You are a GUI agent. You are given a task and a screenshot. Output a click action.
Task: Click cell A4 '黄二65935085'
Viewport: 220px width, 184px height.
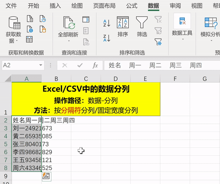[x=26, y=136]
